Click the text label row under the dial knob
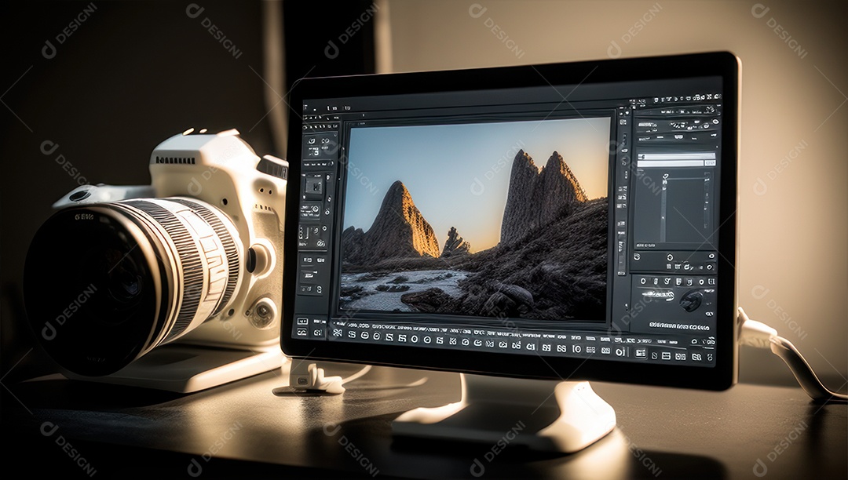 (680, 325)
